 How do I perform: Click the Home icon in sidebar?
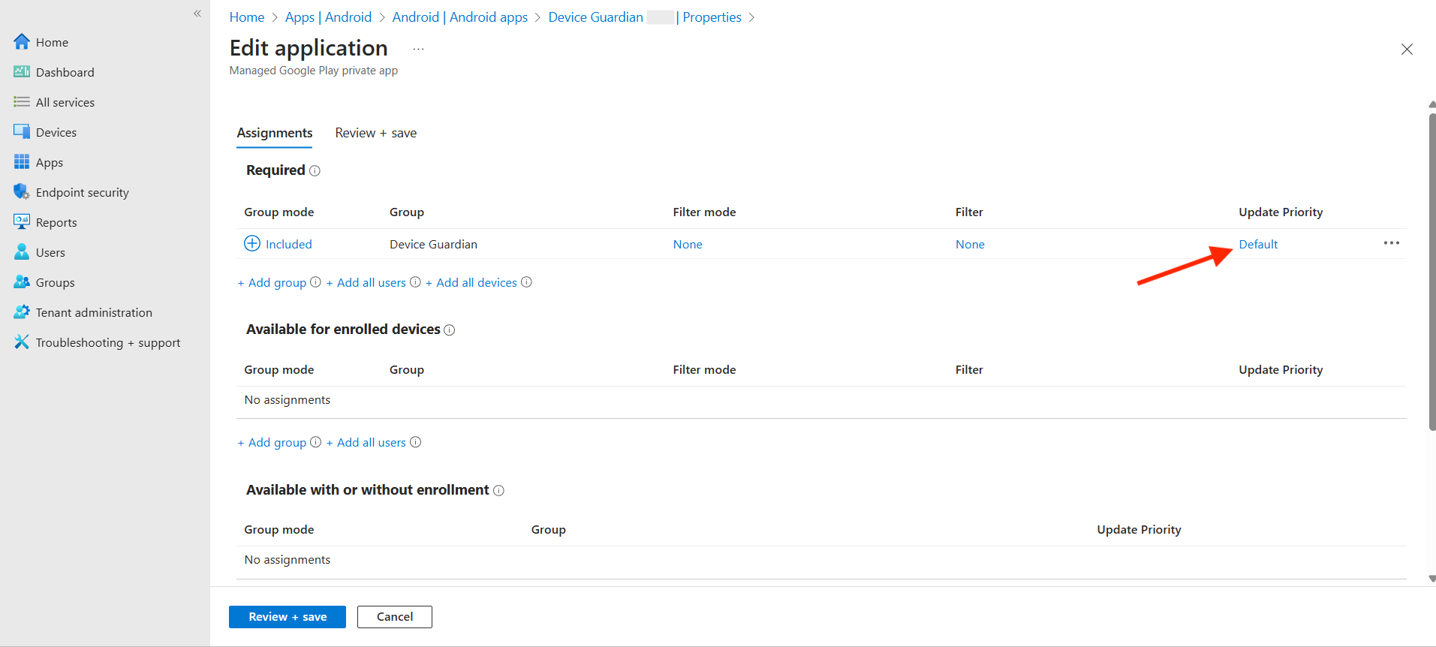click(22, 42)
